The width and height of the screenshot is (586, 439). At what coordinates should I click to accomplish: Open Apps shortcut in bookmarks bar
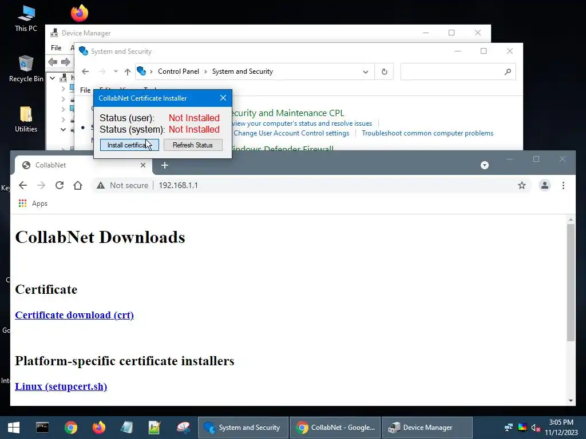pos(33,203)
